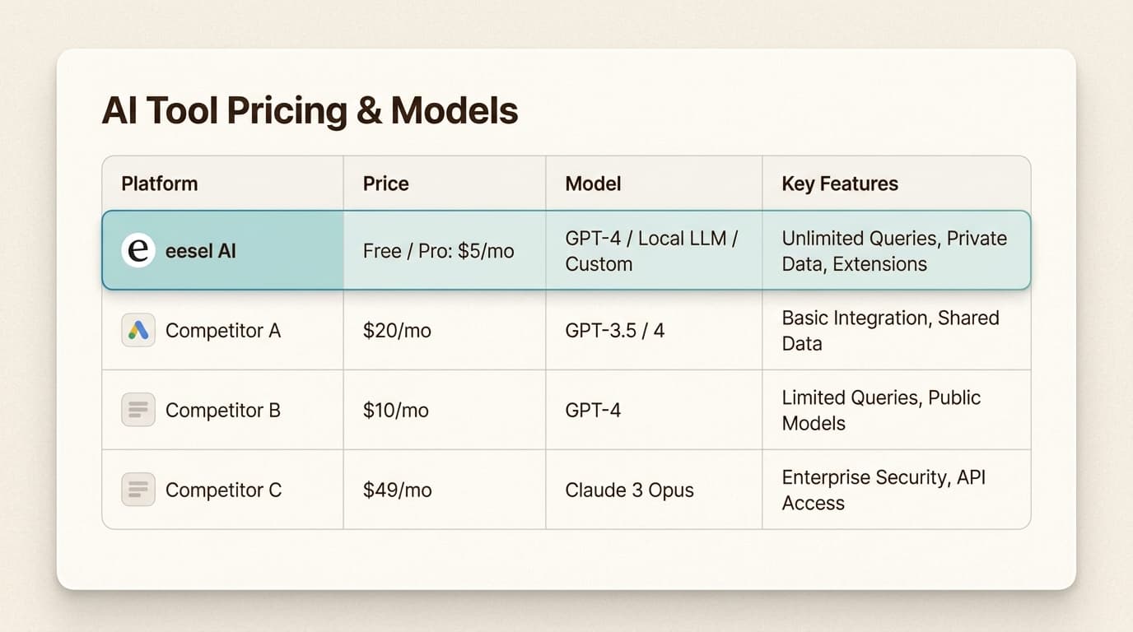Click the eesel AI platform name

[x=201, y=251]
